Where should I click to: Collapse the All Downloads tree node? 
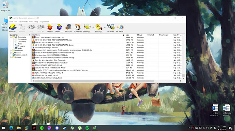point(11,37)
